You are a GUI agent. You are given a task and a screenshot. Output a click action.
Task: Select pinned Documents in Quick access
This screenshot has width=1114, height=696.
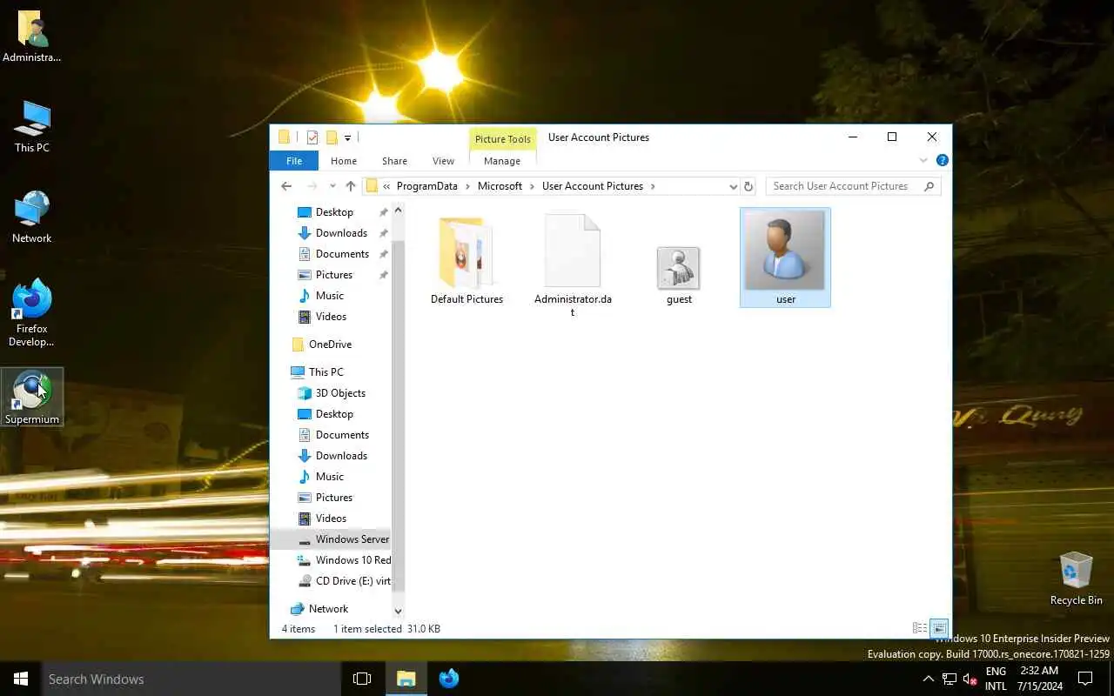click(x=342, y=254)
